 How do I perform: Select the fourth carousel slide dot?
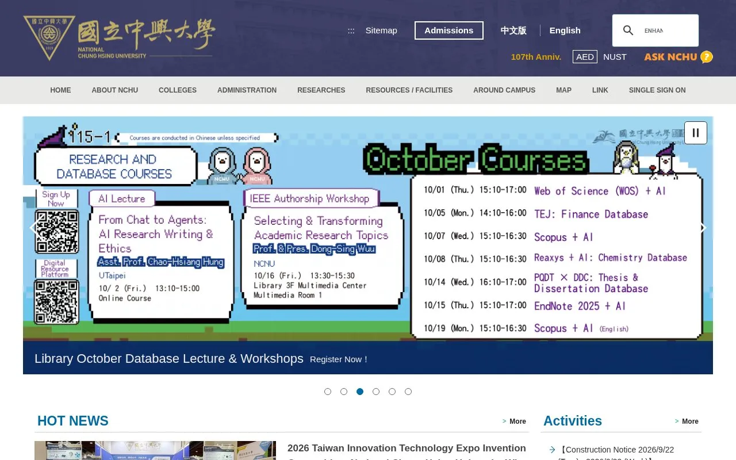tap(376, 392)
